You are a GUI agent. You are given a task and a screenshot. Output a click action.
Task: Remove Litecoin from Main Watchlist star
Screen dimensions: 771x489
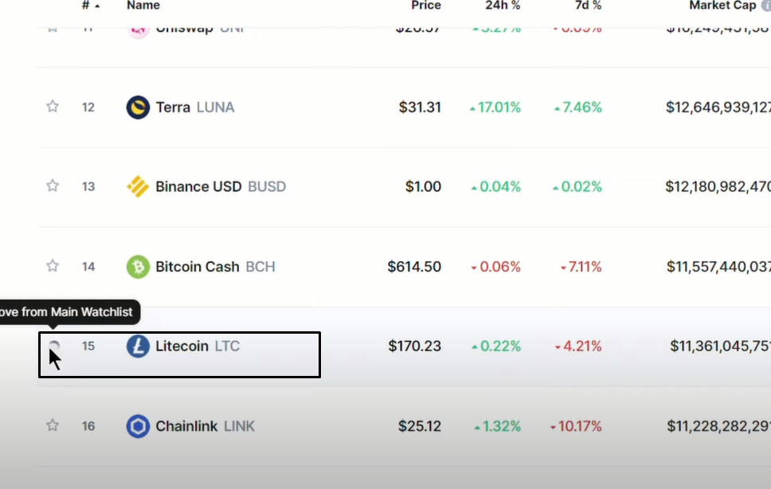(53, 346)
